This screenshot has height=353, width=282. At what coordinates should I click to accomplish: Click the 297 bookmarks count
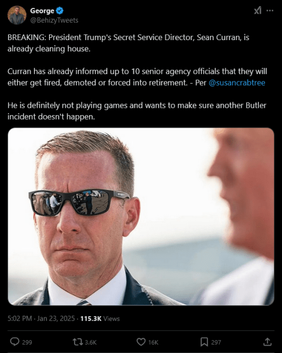click(x=216, y=342)
